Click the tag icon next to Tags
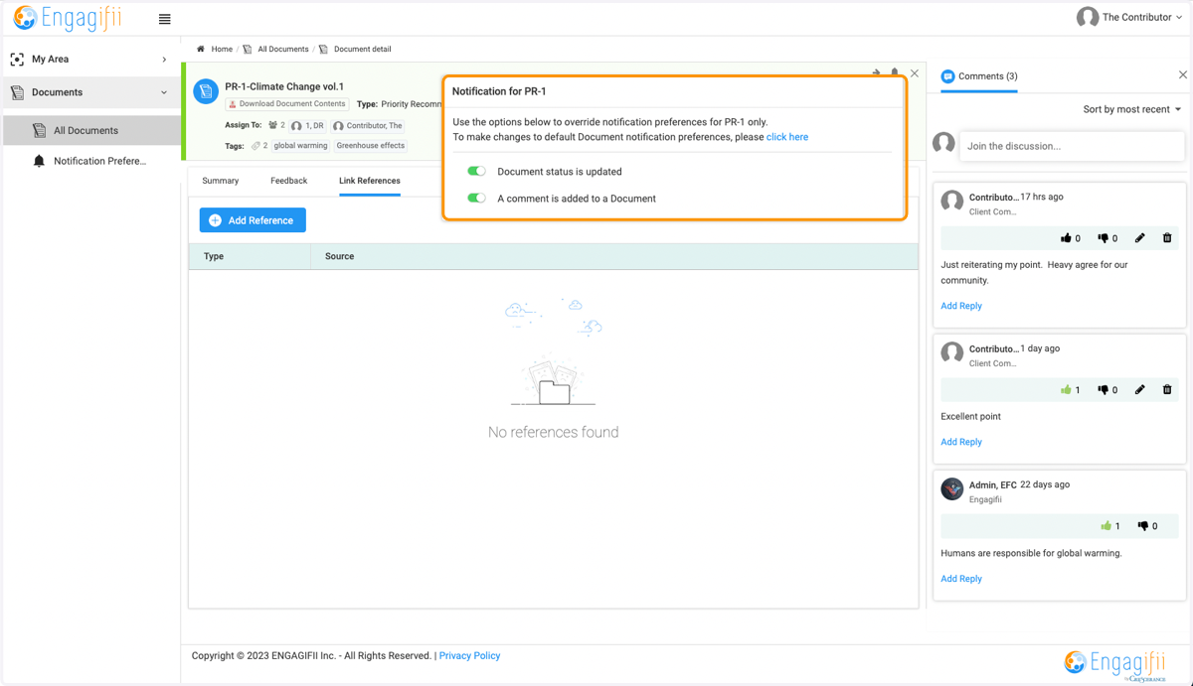Screen dimensions: 1193x686 (x=256, y=146)
